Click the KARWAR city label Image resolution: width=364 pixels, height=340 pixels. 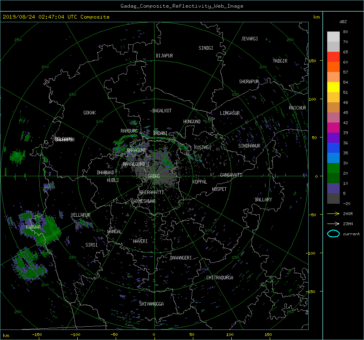pos(33,227)
